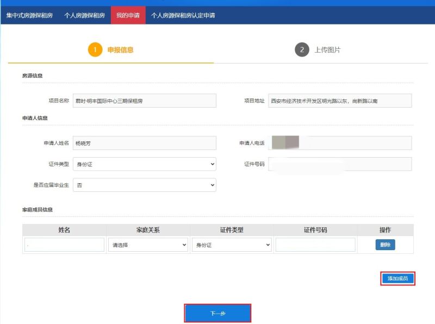This screenshot has height=324, width=435.
Task: Select step 2 上传图片 circle icon
Action: pyautogui.click(x=302, y=49)
